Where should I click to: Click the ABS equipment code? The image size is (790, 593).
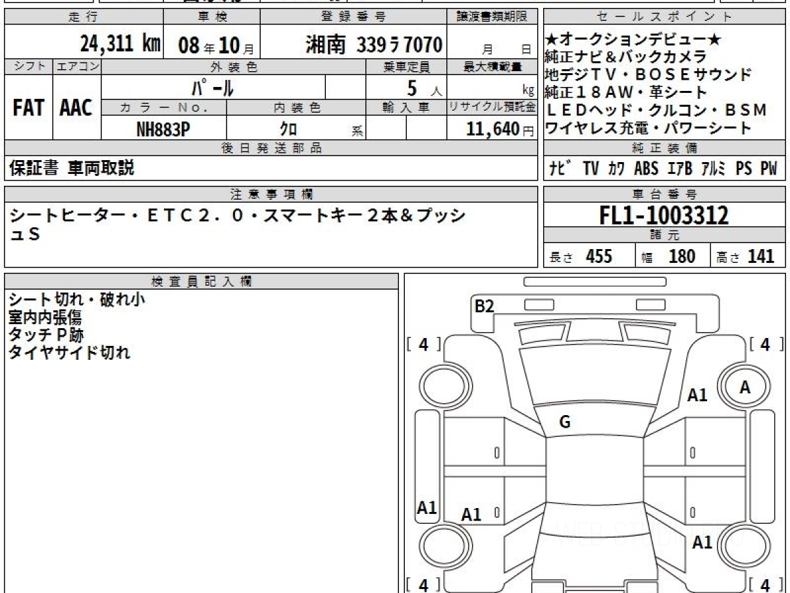click(x=646, y=169)
